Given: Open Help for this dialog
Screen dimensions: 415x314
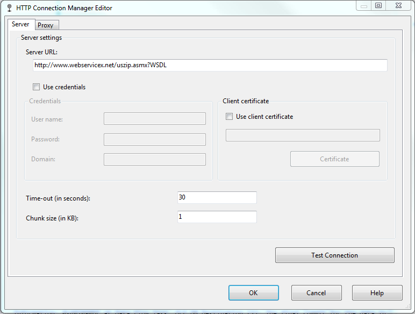Looking at the screenshot, I should [x=377, y=293].
